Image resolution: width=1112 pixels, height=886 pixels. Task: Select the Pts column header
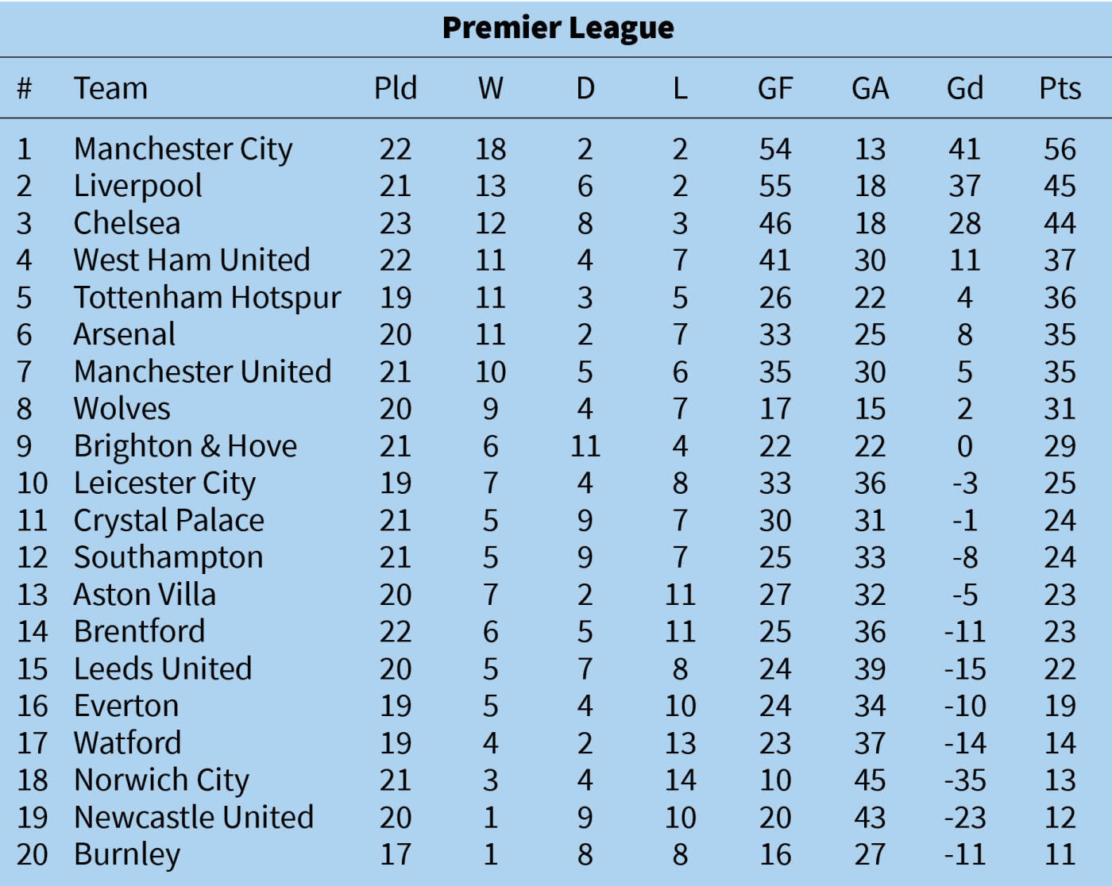pyautogui.click(x=1060, y=88)
